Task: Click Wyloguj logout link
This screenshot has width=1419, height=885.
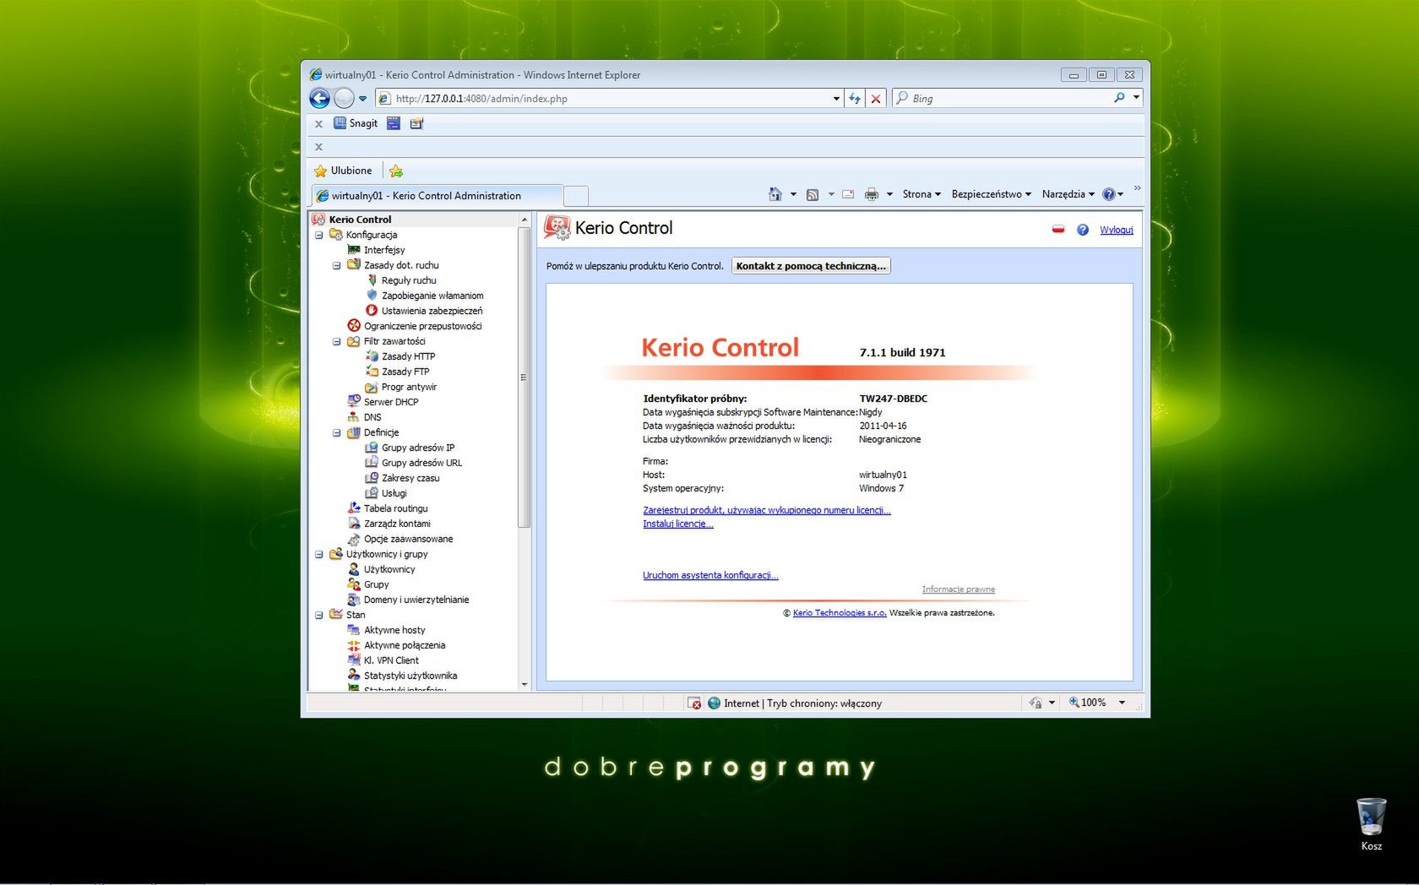Action: pyautogui.click(x=1117, y=230)
